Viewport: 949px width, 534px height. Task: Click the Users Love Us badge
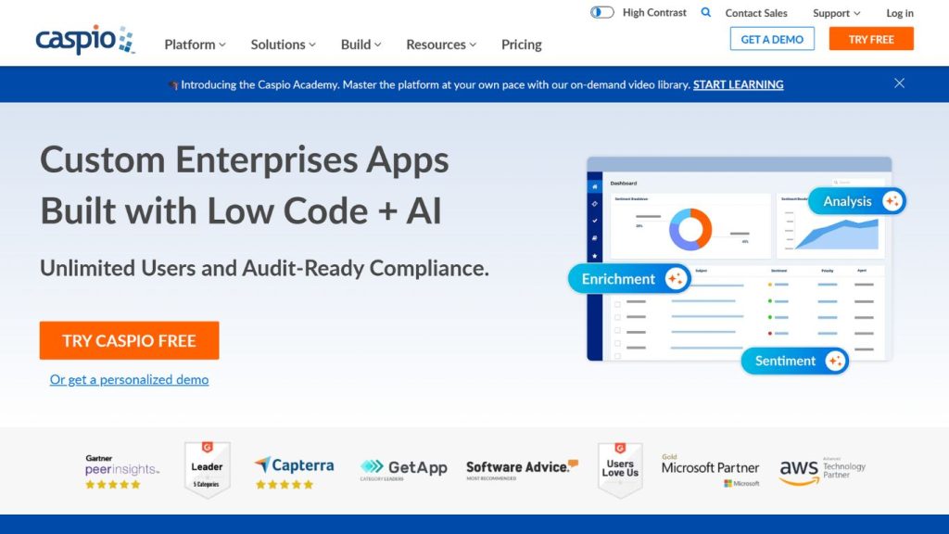click(x=619, y=468)
